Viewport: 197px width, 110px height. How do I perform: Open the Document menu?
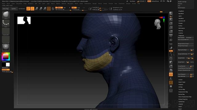(x=19, y=4)
